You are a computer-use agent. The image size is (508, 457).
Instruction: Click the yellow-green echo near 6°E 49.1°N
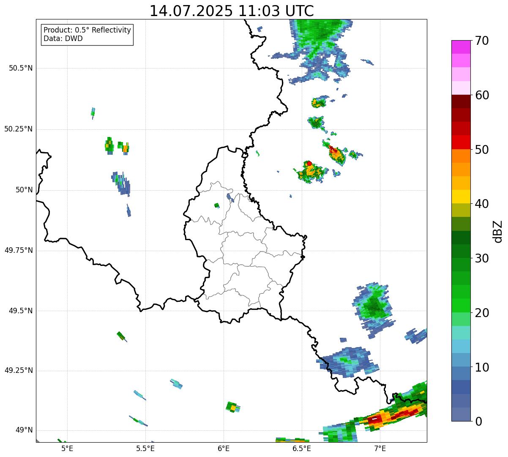click(232, 407)
